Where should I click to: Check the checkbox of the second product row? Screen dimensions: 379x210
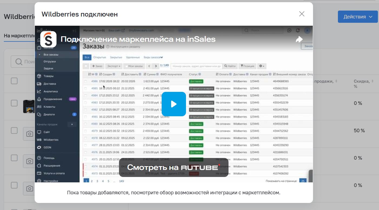(x=14, y=130)
